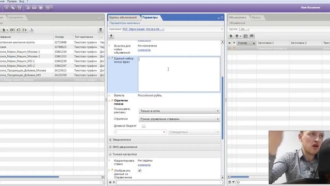This screenshot has height=186, width=330.
Task: Open the new campaign dropdown in campaigns toolbar
Action: [x=5, y=30]
